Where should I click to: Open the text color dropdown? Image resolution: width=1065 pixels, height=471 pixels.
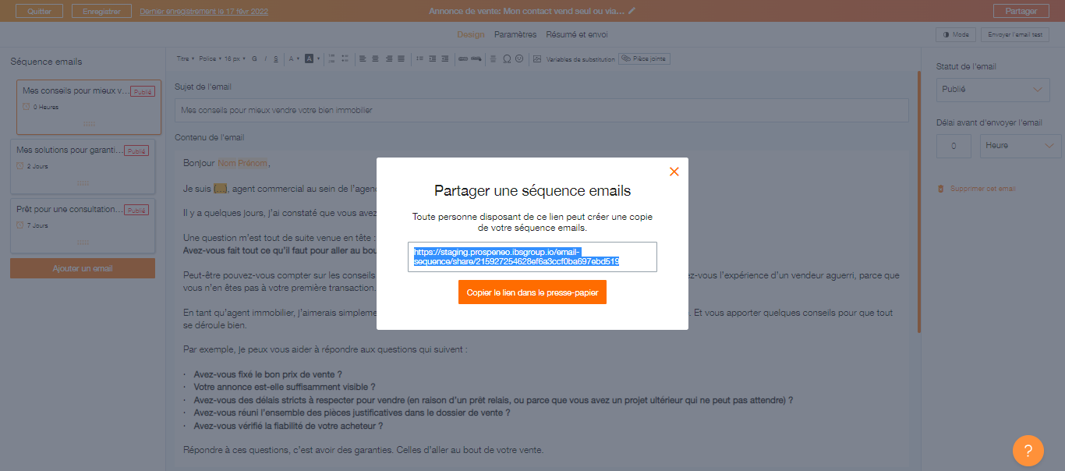pyautogui.click(x=294, y=58)
